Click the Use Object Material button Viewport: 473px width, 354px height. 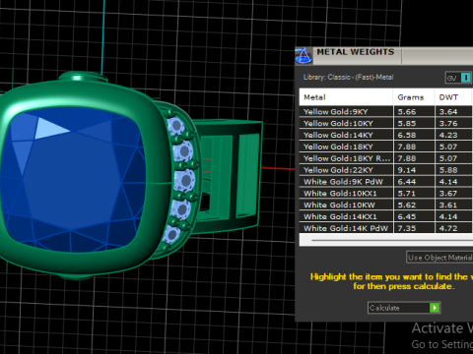click(439, 258)
